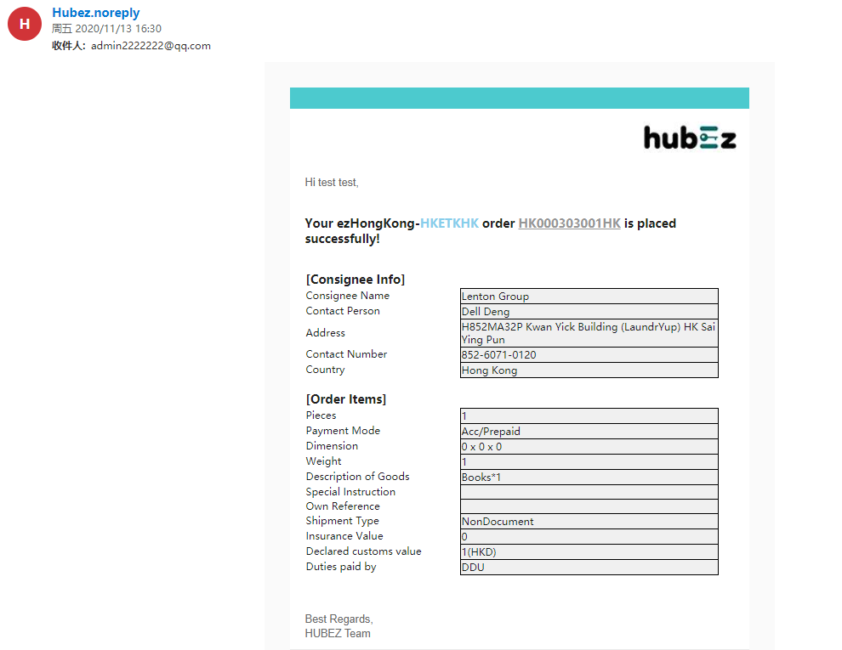Click the Acc/Prepaid cell
Viewport: 842px width, 650px height.
point(589,431)
